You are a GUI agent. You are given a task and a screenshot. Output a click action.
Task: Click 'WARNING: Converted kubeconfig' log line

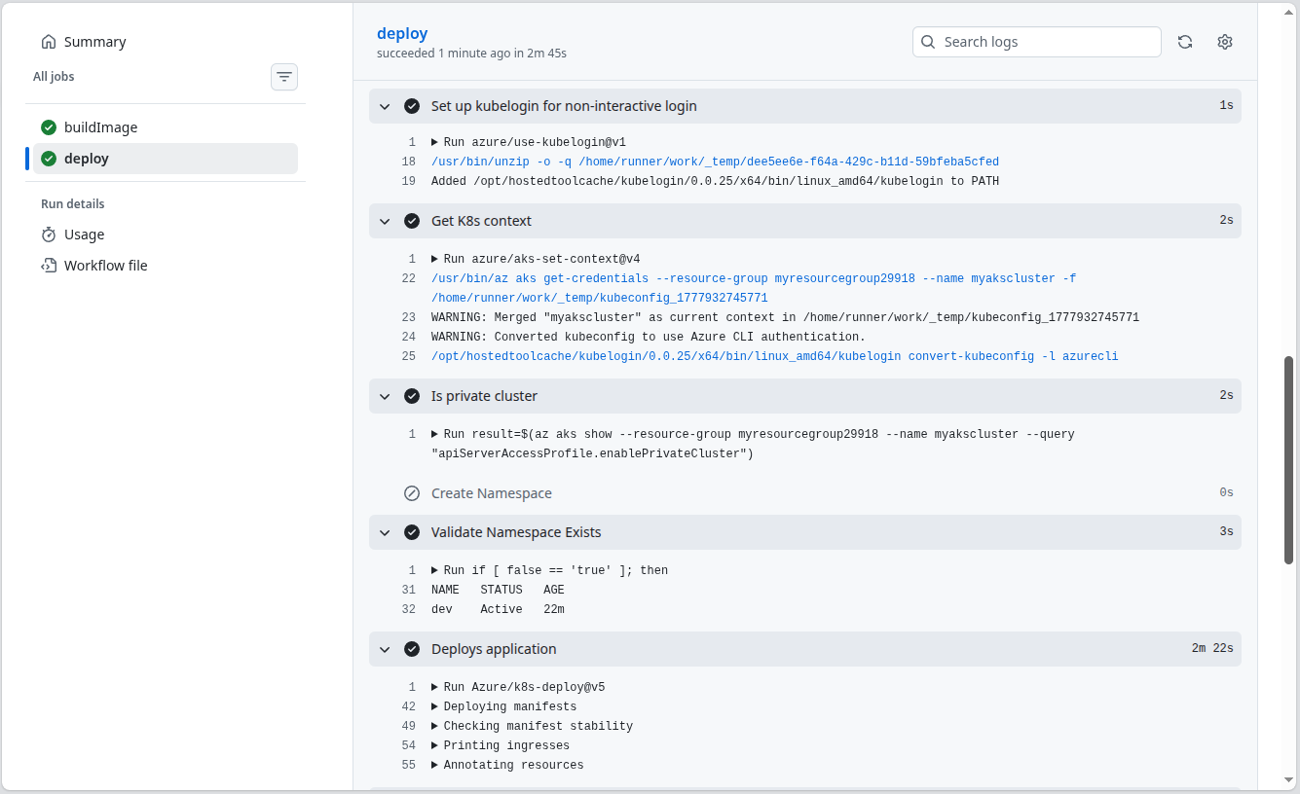(649, 337)
